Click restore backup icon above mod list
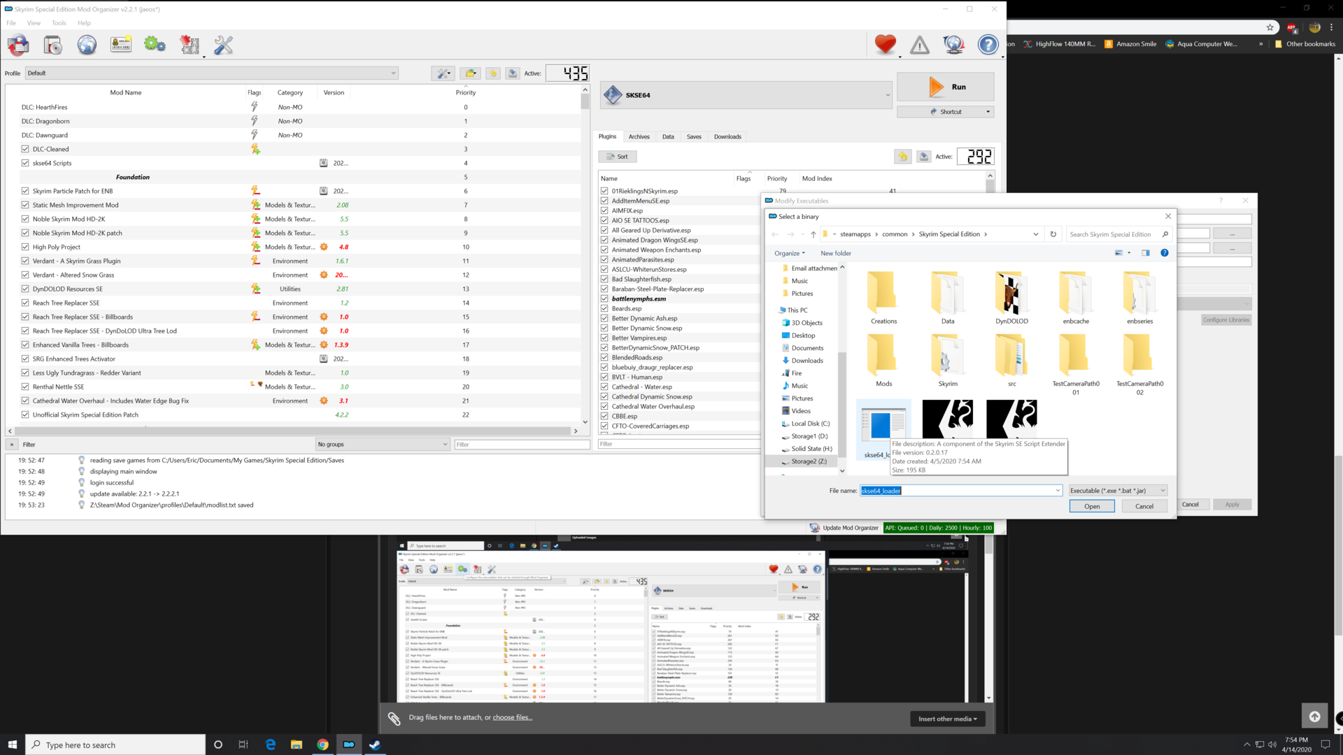Image resolution: width=1343 pixels, height=755 pixels. click(493, 73)
